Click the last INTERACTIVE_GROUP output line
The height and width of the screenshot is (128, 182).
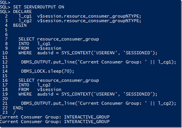pyautogui.click(x=55, y=122)
